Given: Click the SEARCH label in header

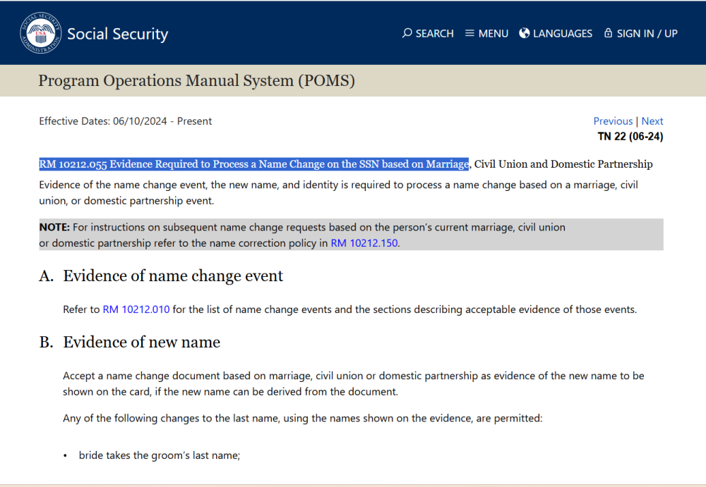Looking at the screenshot, I should pos(434,34).
